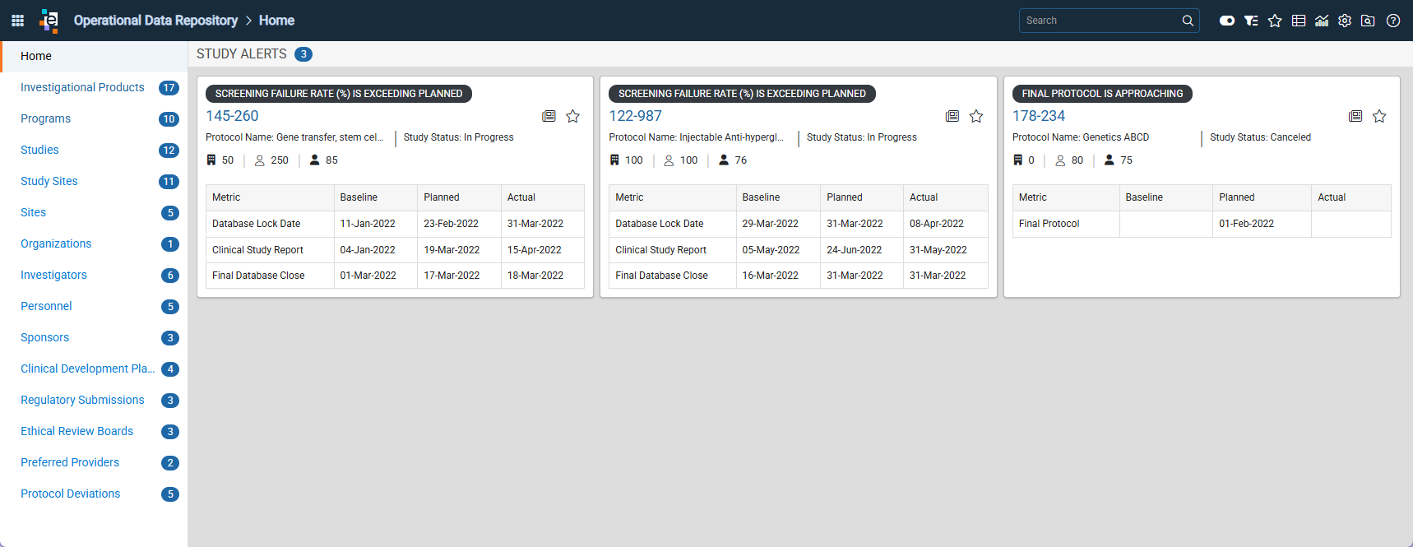Open Protocol Deviations in the sidebar
The height and width of the screenshot is (547, 1413).
click(x=70, y=494)
